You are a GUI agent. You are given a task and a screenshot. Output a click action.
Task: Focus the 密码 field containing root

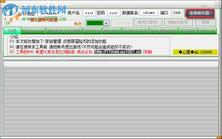pyautogui.click(x=114, y=13)
